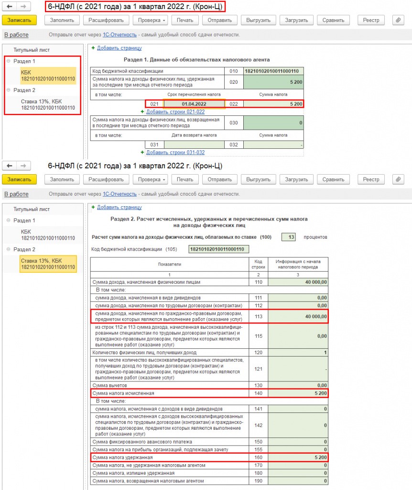Click paperclip attachment icon above Раздел 1 form
The height and width of the screenshot is (490, 412).
point(398,20)
